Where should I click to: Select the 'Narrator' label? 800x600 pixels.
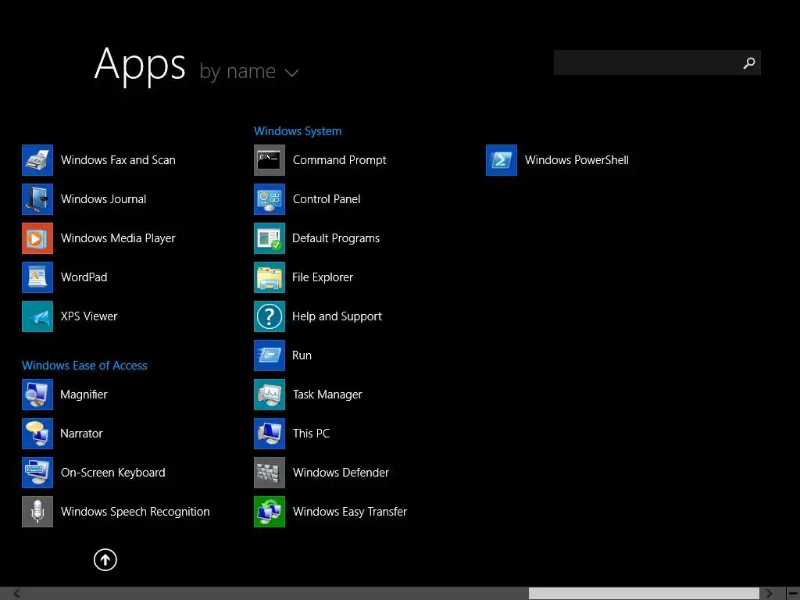tap(81, 434)
